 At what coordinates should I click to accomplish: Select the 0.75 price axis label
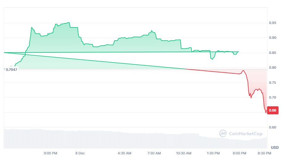272,83
